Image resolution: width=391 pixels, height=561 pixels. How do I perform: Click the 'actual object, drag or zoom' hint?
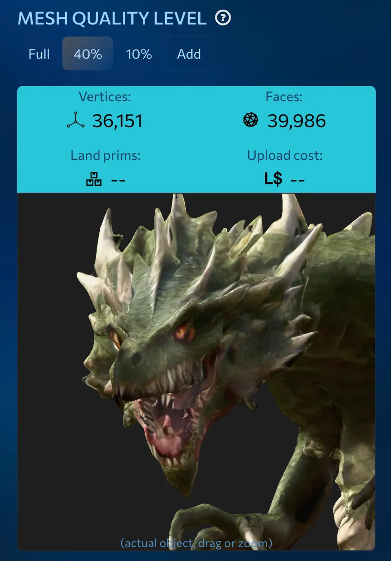pos(196,543)
